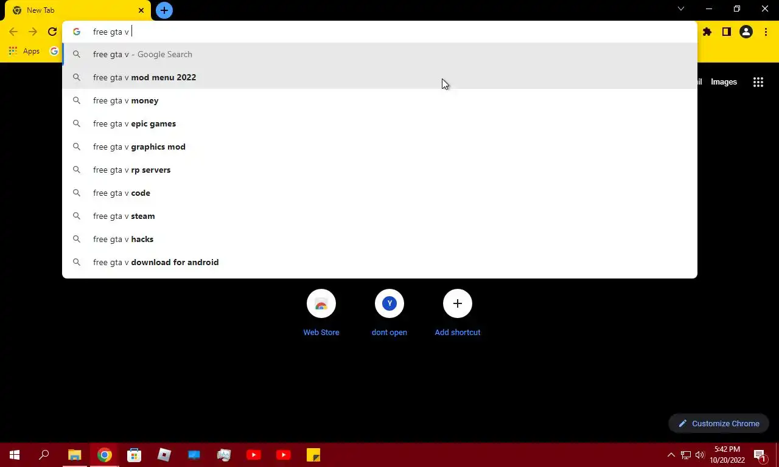Open the Google apps grid
This screenshot has width=779, height=467.
click(x=758, y=82)
